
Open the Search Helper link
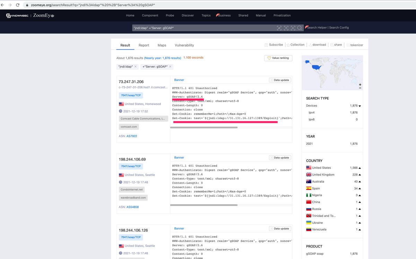point(317,28)
